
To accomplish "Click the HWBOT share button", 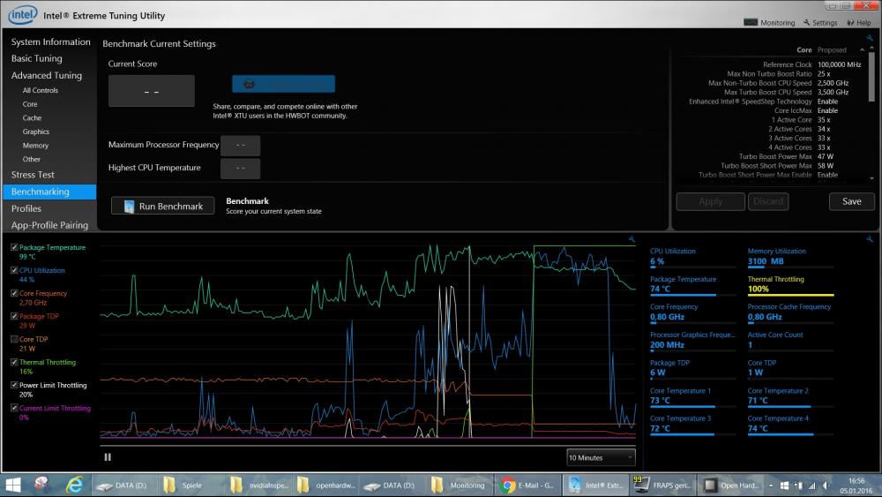I will coord(283,84).
